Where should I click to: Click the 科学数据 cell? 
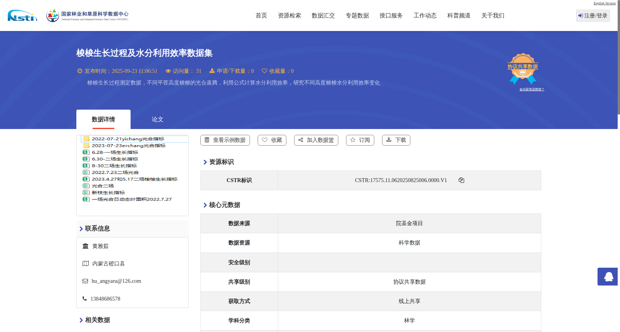pos(409,243)
